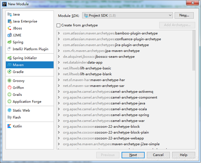201x163 pixels.
Task: Select Spring Initializr module type
Action: pos(30,58)
